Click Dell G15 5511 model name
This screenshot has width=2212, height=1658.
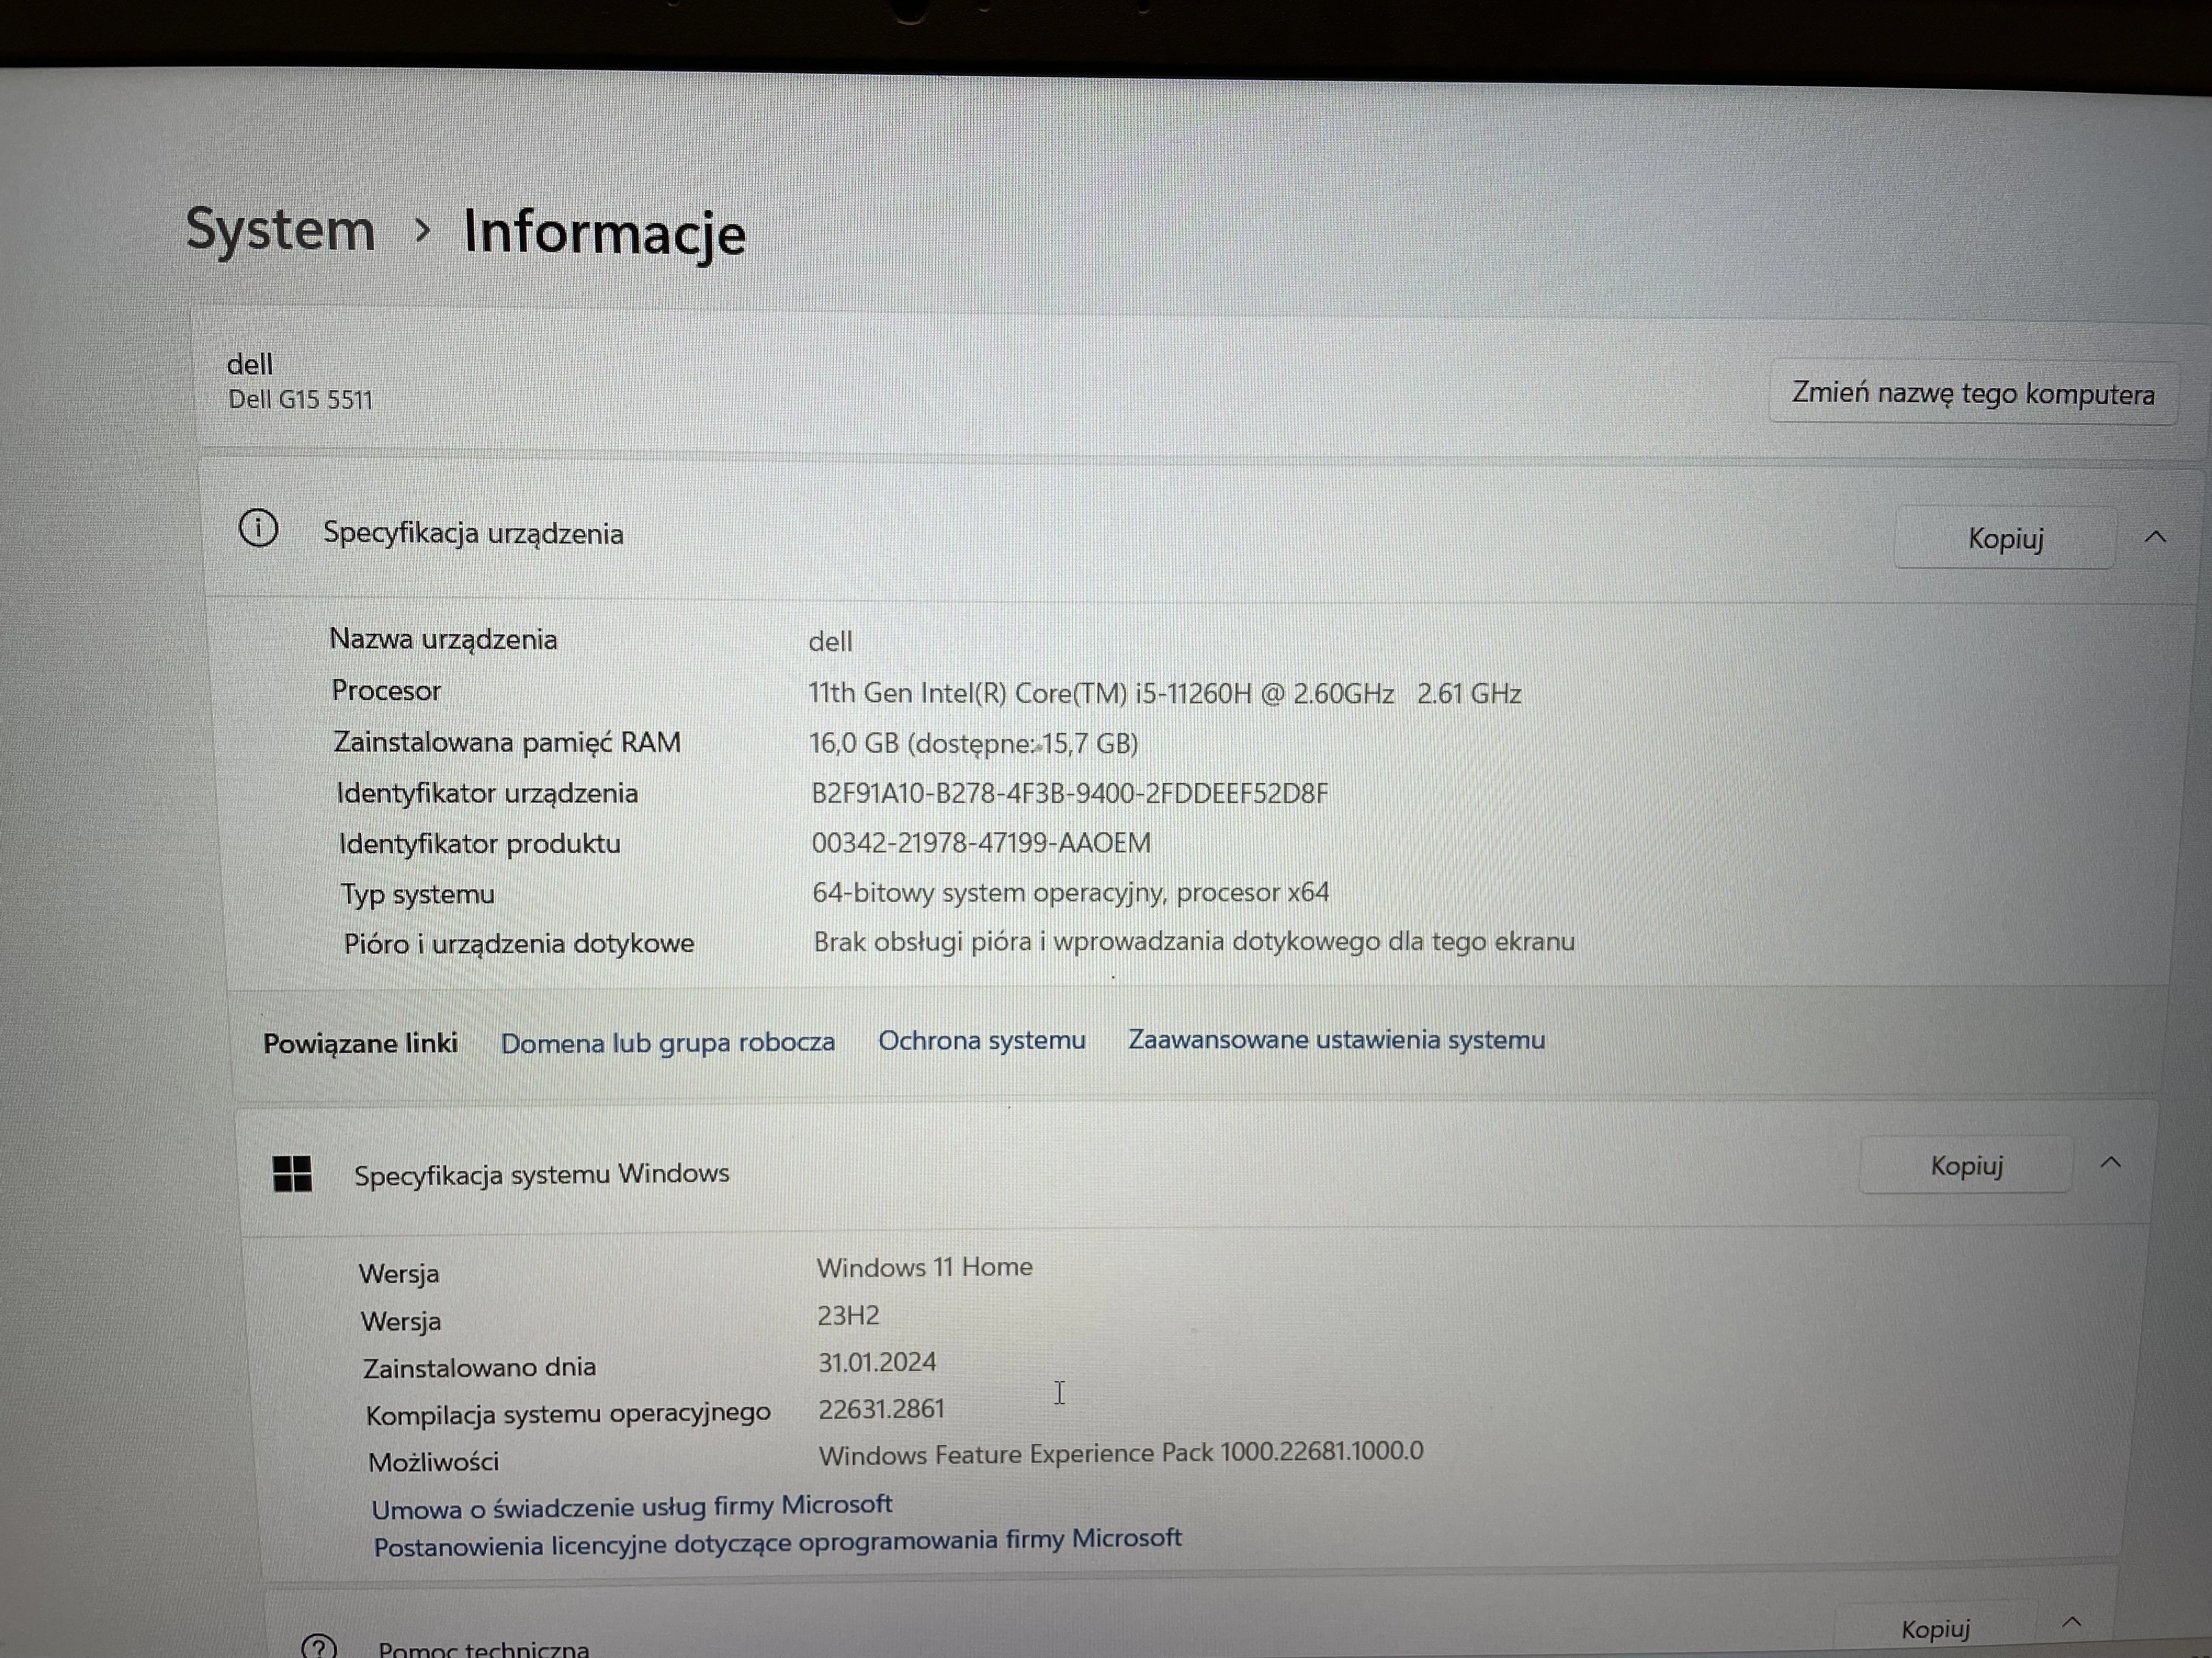point(300,400)
